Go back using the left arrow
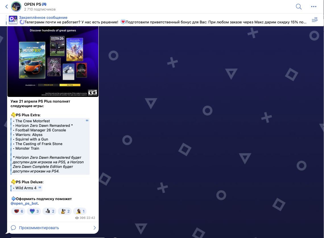 point(7,7)
